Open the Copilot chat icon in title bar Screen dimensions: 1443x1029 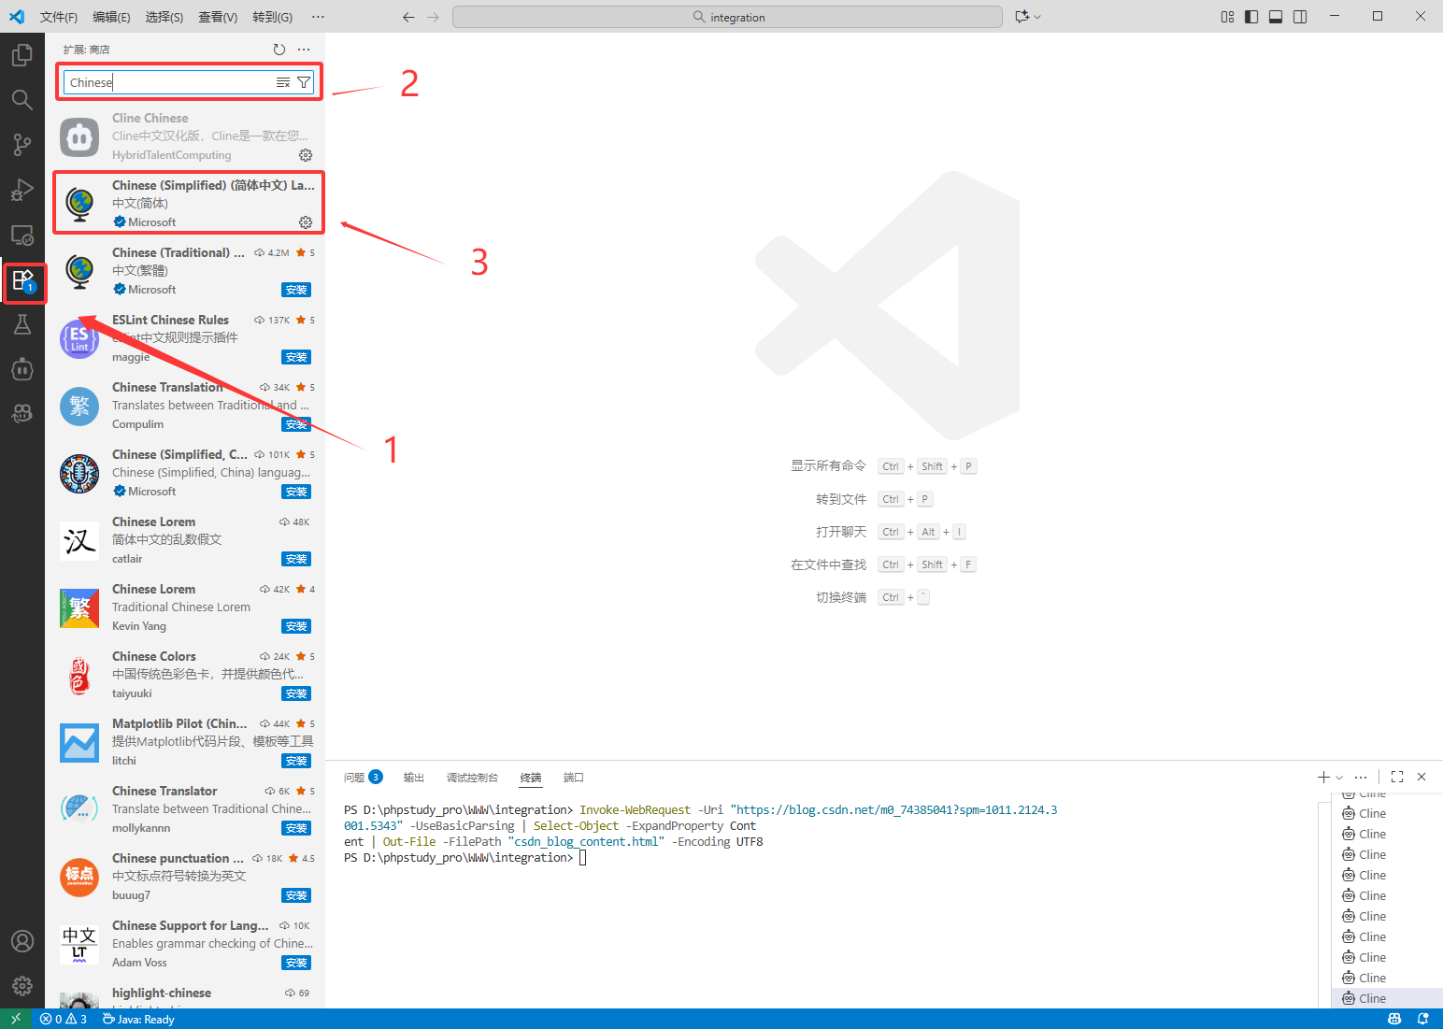coord(1022,17)
